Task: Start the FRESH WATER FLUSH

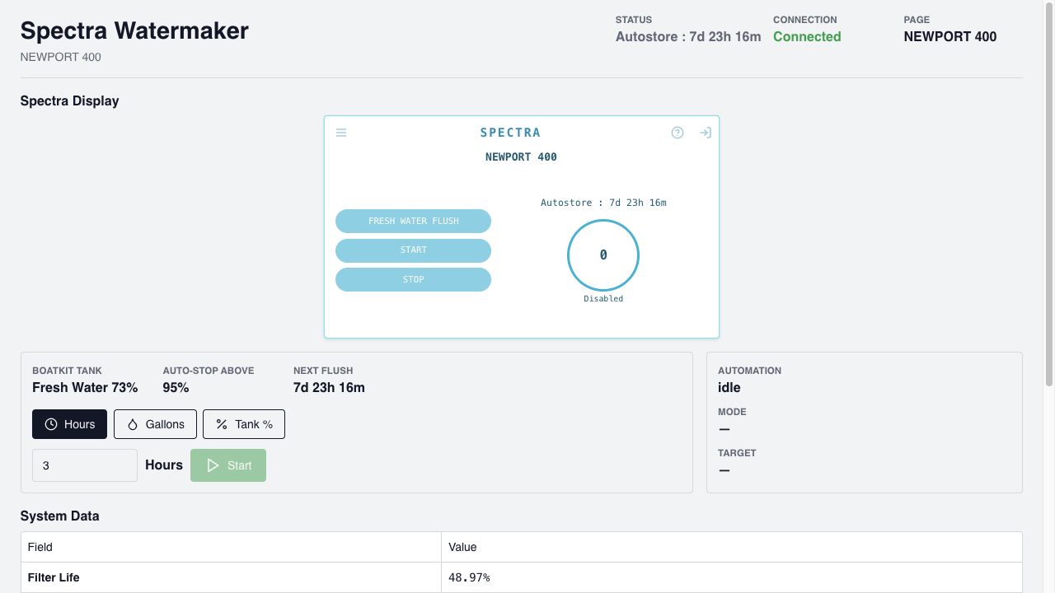Action: click(413, 221)
